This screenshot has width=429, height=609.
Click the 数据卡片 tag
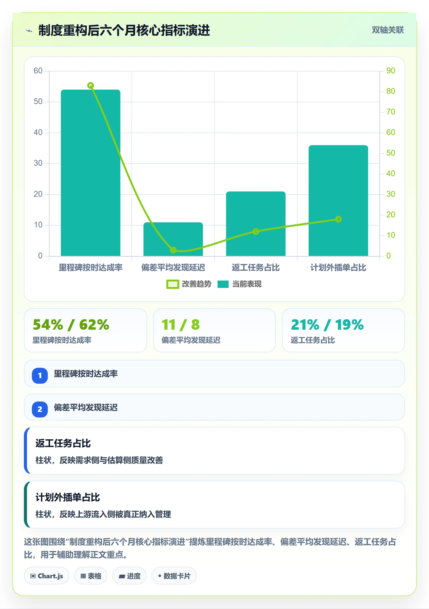(174, 576)
